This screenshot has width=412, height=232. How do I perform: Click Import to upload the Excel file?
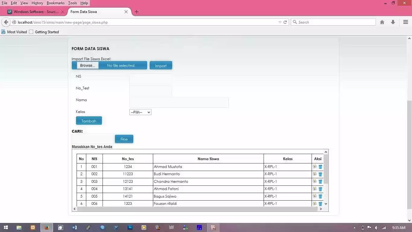(161, 65)
